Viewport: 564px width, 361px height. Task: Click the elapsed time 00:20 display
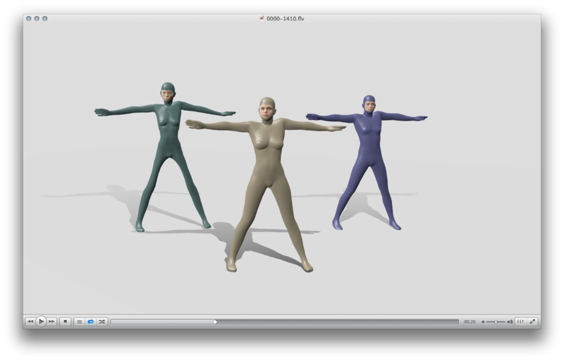click(x=470, y=322)
